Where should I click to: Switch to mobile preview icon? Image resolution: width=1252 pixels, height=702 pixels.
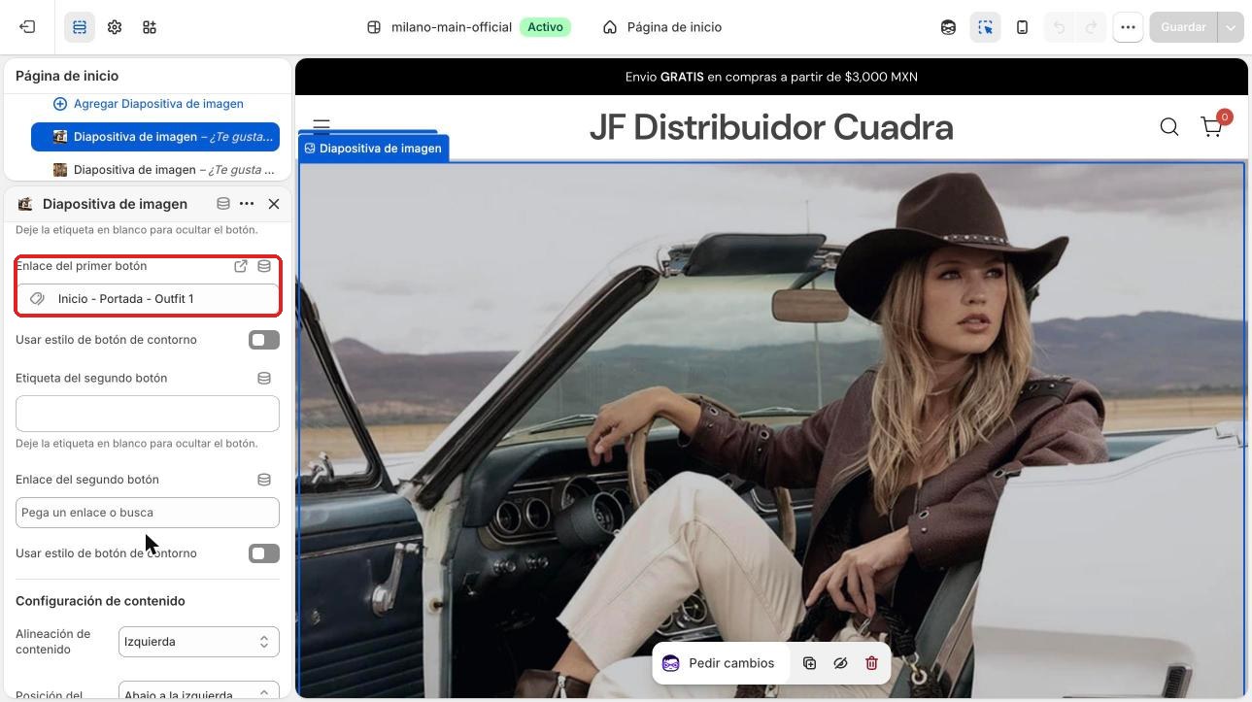click(x=1022, y=27)
